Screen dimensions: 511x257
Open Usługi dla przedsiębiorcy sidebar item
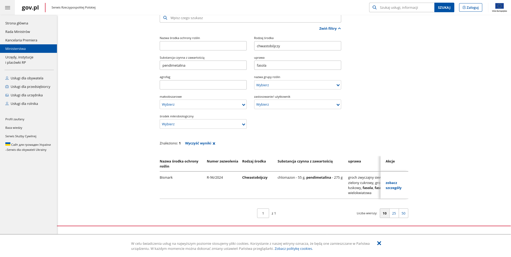pyautogui.click(x=30, y=87)
